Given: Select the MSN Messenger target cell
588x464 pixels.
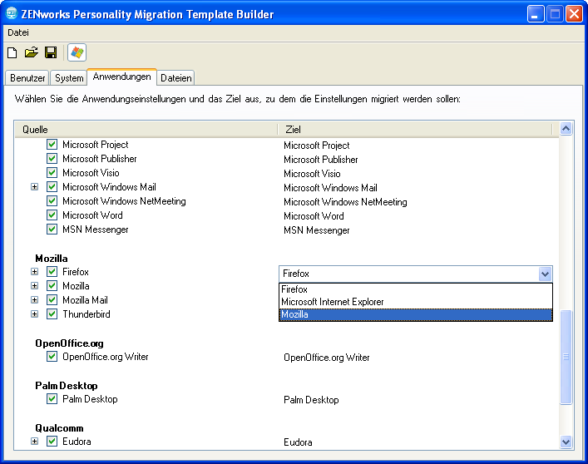Looking at the screenshot, I should (317, 230).
